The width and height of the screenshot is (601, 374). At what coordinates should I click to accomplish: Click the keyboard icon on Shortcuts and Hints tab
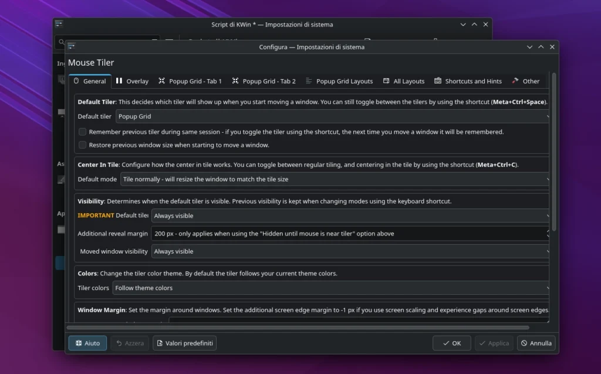coord(438,81)
